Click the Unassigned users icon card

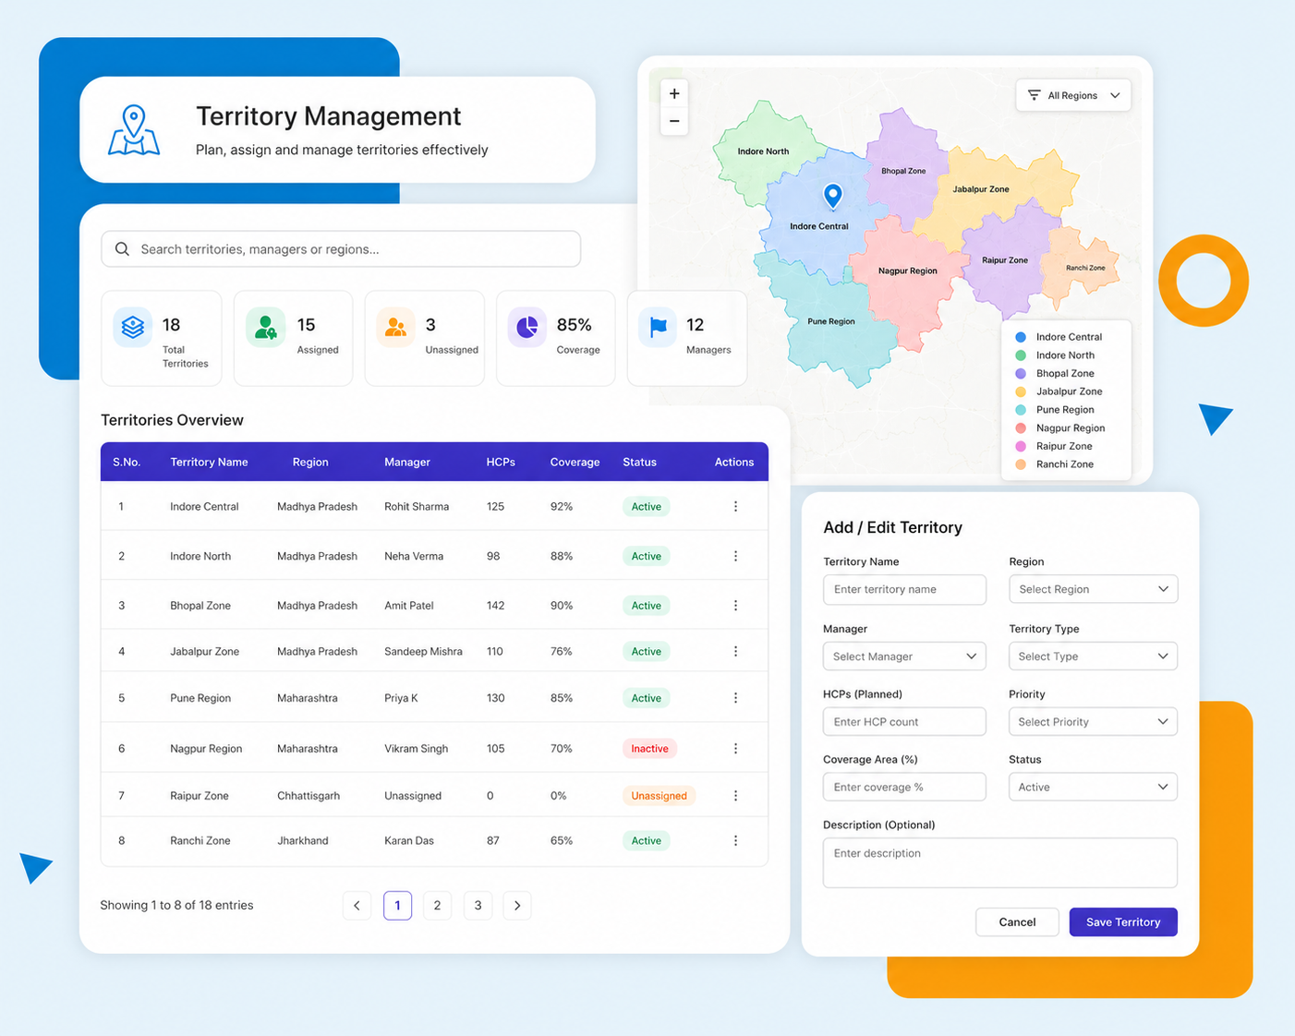pos(425,338)
